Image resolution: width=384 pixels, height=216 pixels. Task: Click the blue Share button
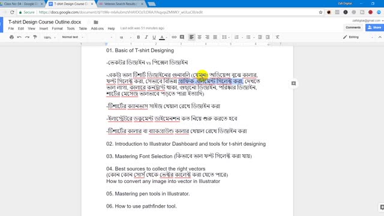[374, 28]
